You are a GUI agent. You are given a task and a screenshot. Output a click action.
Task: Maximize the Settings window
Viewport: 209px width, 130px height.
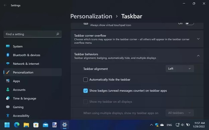point(194,3)
